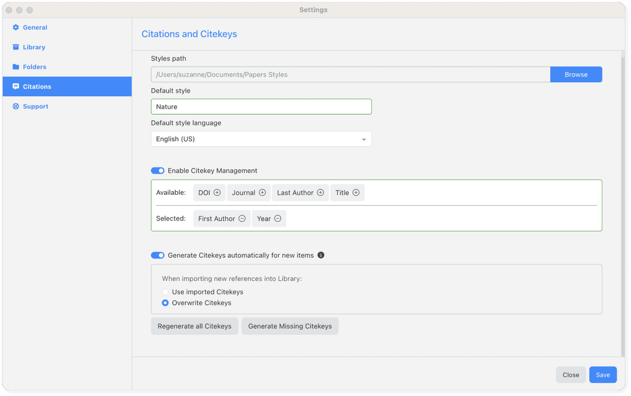
Task: Open the General settings section
Action: [35, 27]
